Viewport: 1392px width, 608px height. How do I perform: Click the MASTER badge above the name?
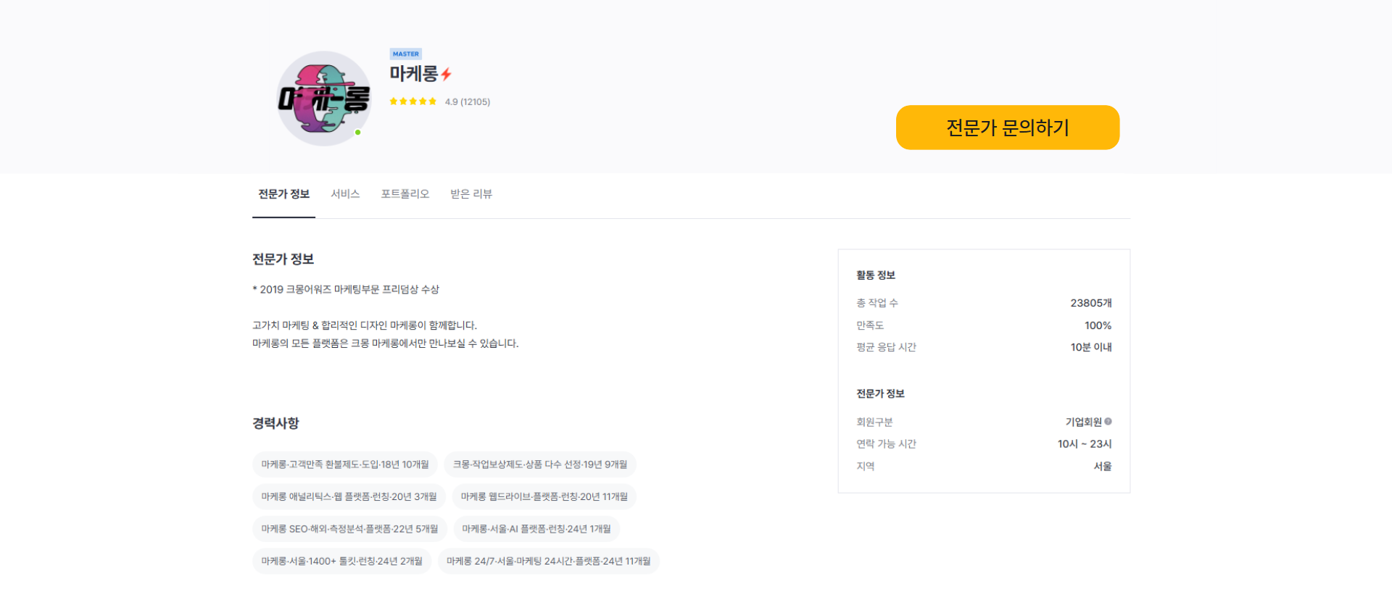pos(405,54)
